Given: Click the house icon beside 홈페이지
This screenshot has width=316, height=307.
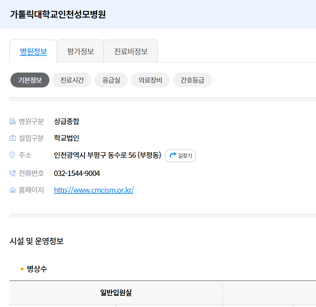Looking at the screenshot, I should pos(12,190).
